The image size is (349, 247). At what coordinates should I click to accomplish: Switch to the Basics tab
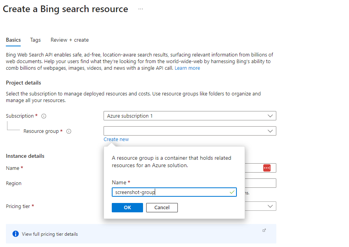coord(13,40)
